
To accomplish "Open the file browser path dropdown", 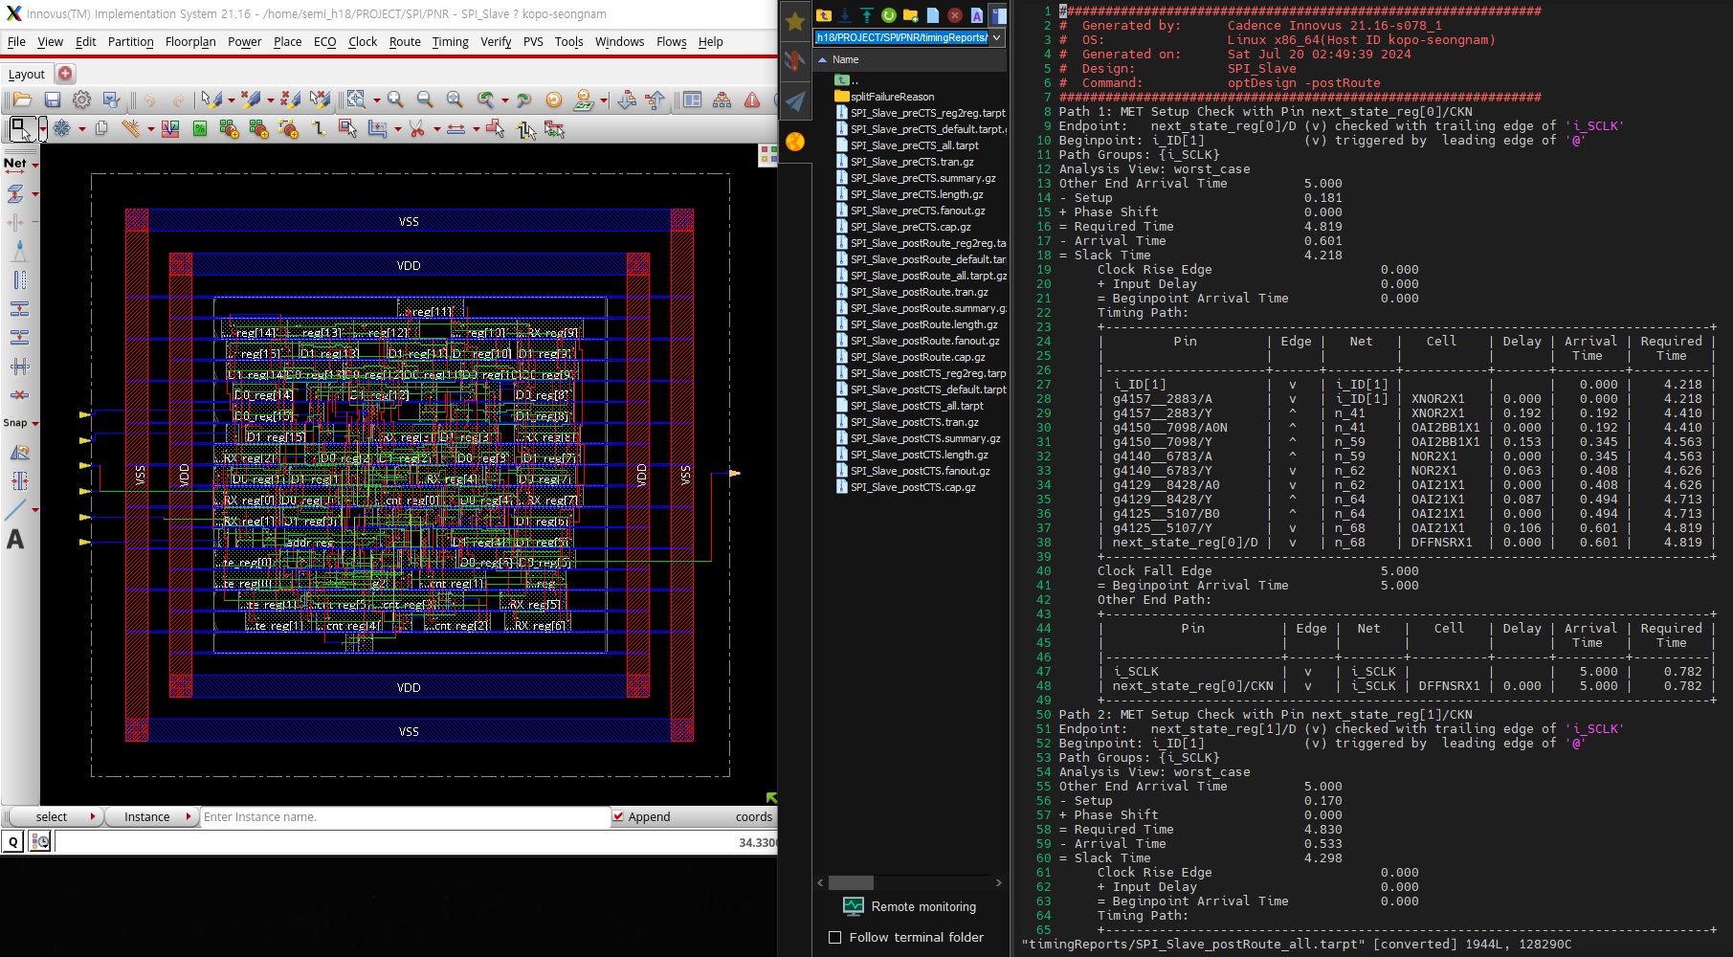I will point(997,37).
